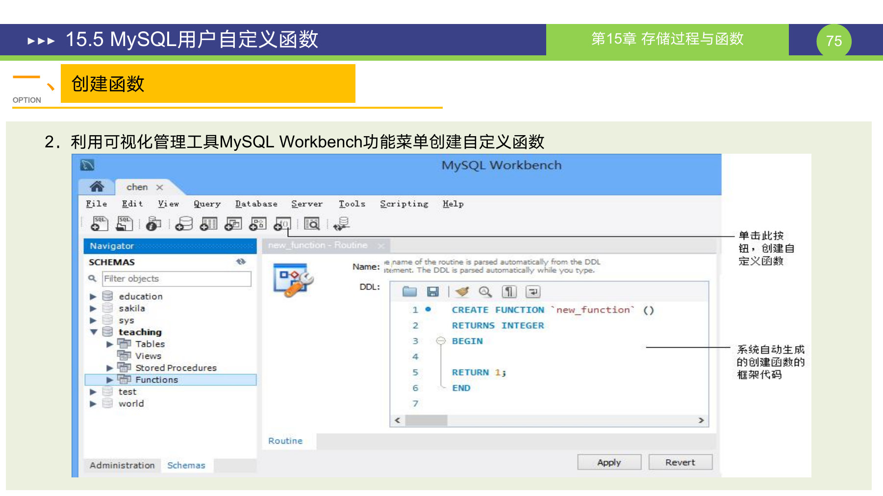Image resolution: width=883 pixels, height=496 pixels.
Task: Click the MySQL Workbench logo icon
Action: [x=87, y=165]
